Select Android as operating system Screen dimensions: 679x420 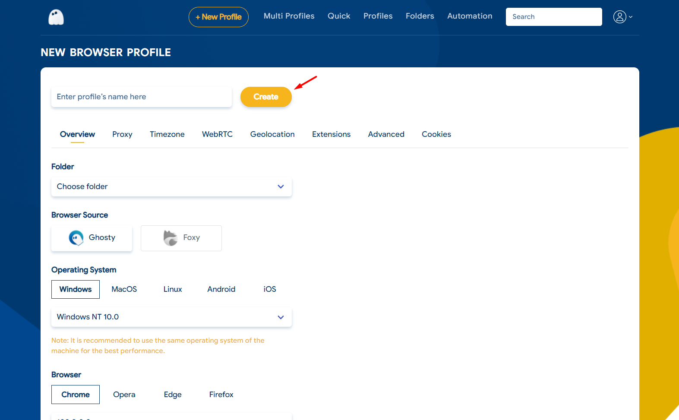(221, 289)
